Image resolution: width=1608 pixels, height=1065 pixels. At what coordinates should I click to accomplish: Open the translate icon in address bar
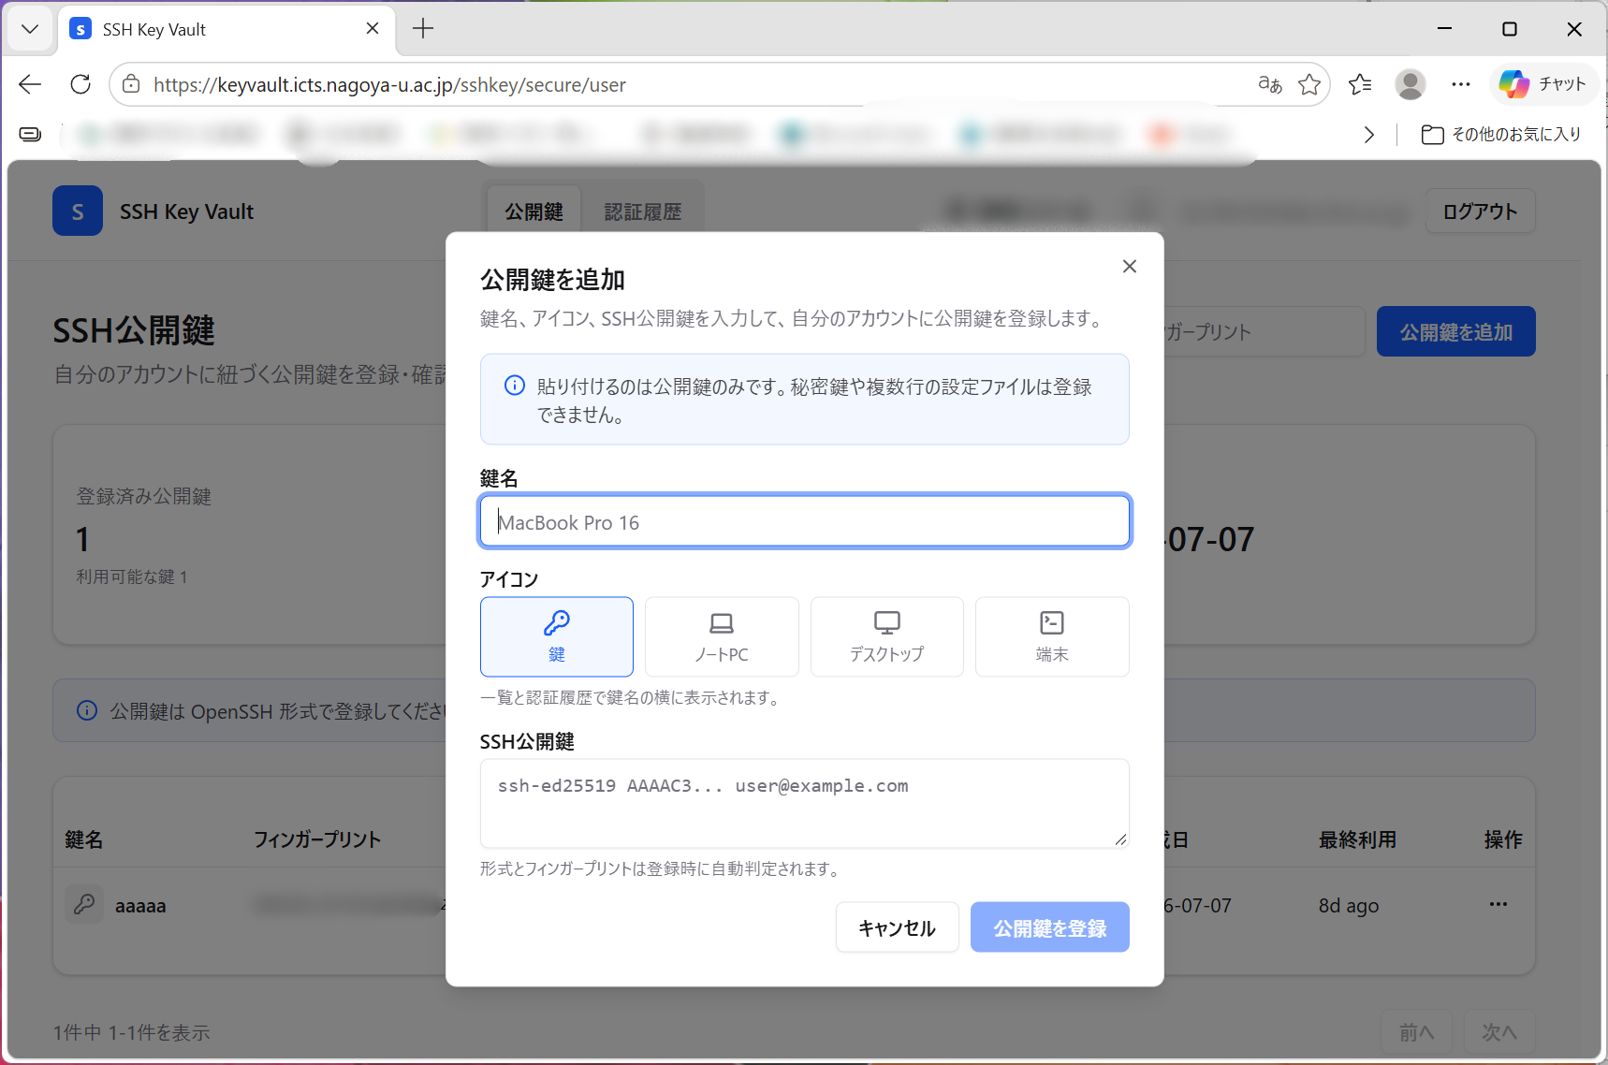pyautogui.click(x=1269, y=84)
